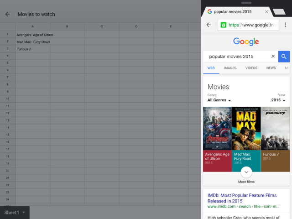Open the All Genres dropdown
This screenshot has height=219, width=292.
point(219,100)
